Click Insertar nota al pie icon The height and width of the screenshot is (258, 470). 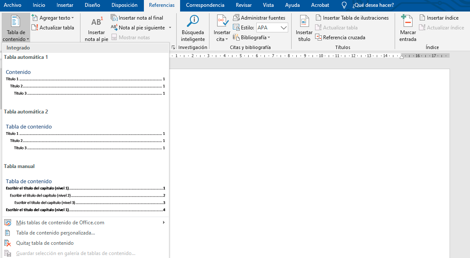pos(96,23)
